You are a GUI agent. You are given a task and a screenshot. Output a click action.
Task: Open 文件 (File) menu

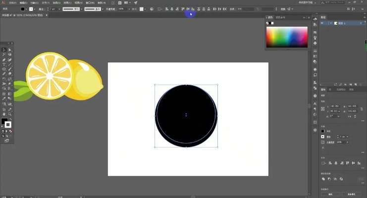[x=13, y=3]
